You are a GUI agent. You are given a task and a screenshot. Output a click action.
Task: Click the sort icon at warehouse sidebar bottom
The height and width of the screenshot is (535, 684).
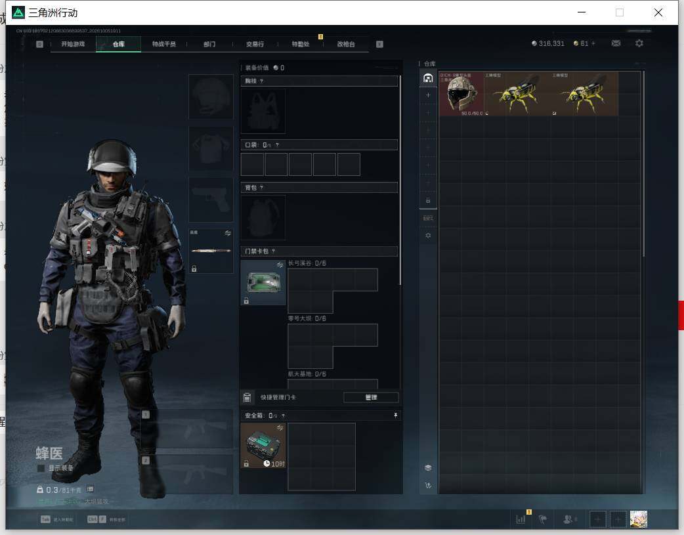(x=428, y=485)
